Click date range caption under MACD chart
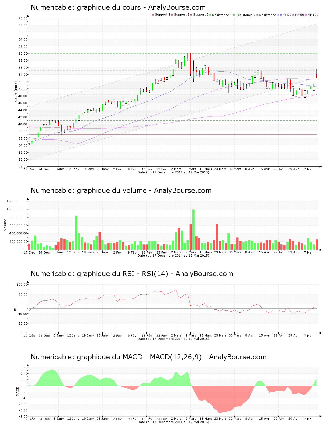The height and width of the screenshot is (430, 332). click(173, 422)
